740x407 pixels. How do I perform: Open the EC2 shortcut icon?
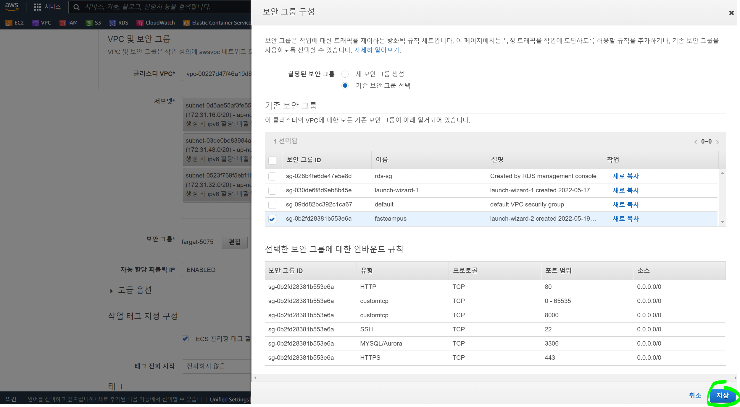9,23
